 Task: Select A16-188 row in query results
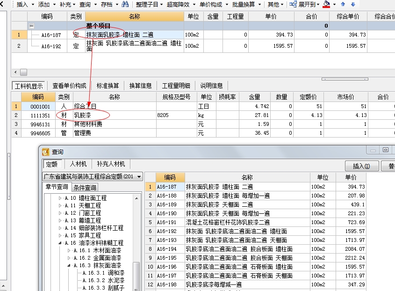256,196
